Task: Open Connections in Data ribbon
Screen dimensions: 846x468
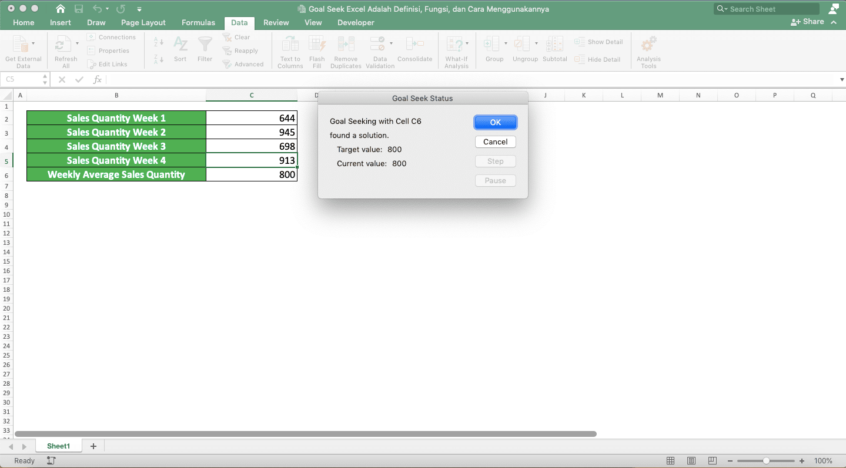Action: click(112, 37)
